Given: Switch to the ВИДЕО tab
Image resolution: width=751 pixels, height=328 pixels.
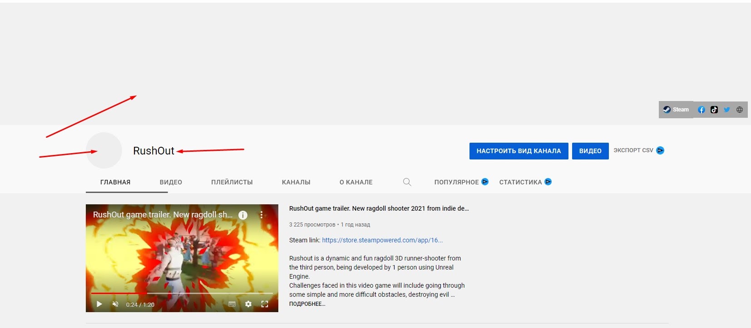Looking at the screenshot, I should click(x=171, y=182).
